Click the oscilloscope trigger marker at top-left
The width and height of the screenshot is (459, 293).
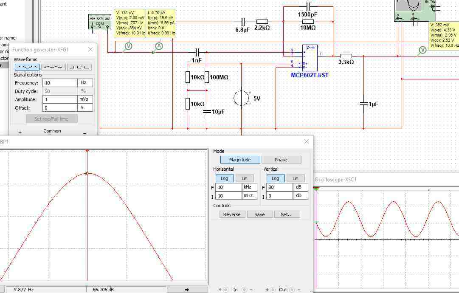(x=316, y=189)
